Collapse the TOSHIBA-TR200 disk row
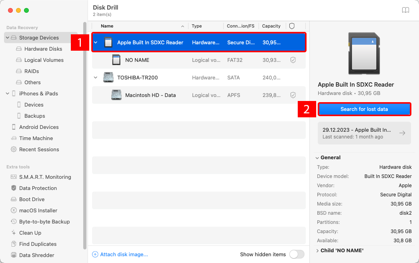Screen dimensions: 419x263 pyautogui.click(x=95, y=77)
